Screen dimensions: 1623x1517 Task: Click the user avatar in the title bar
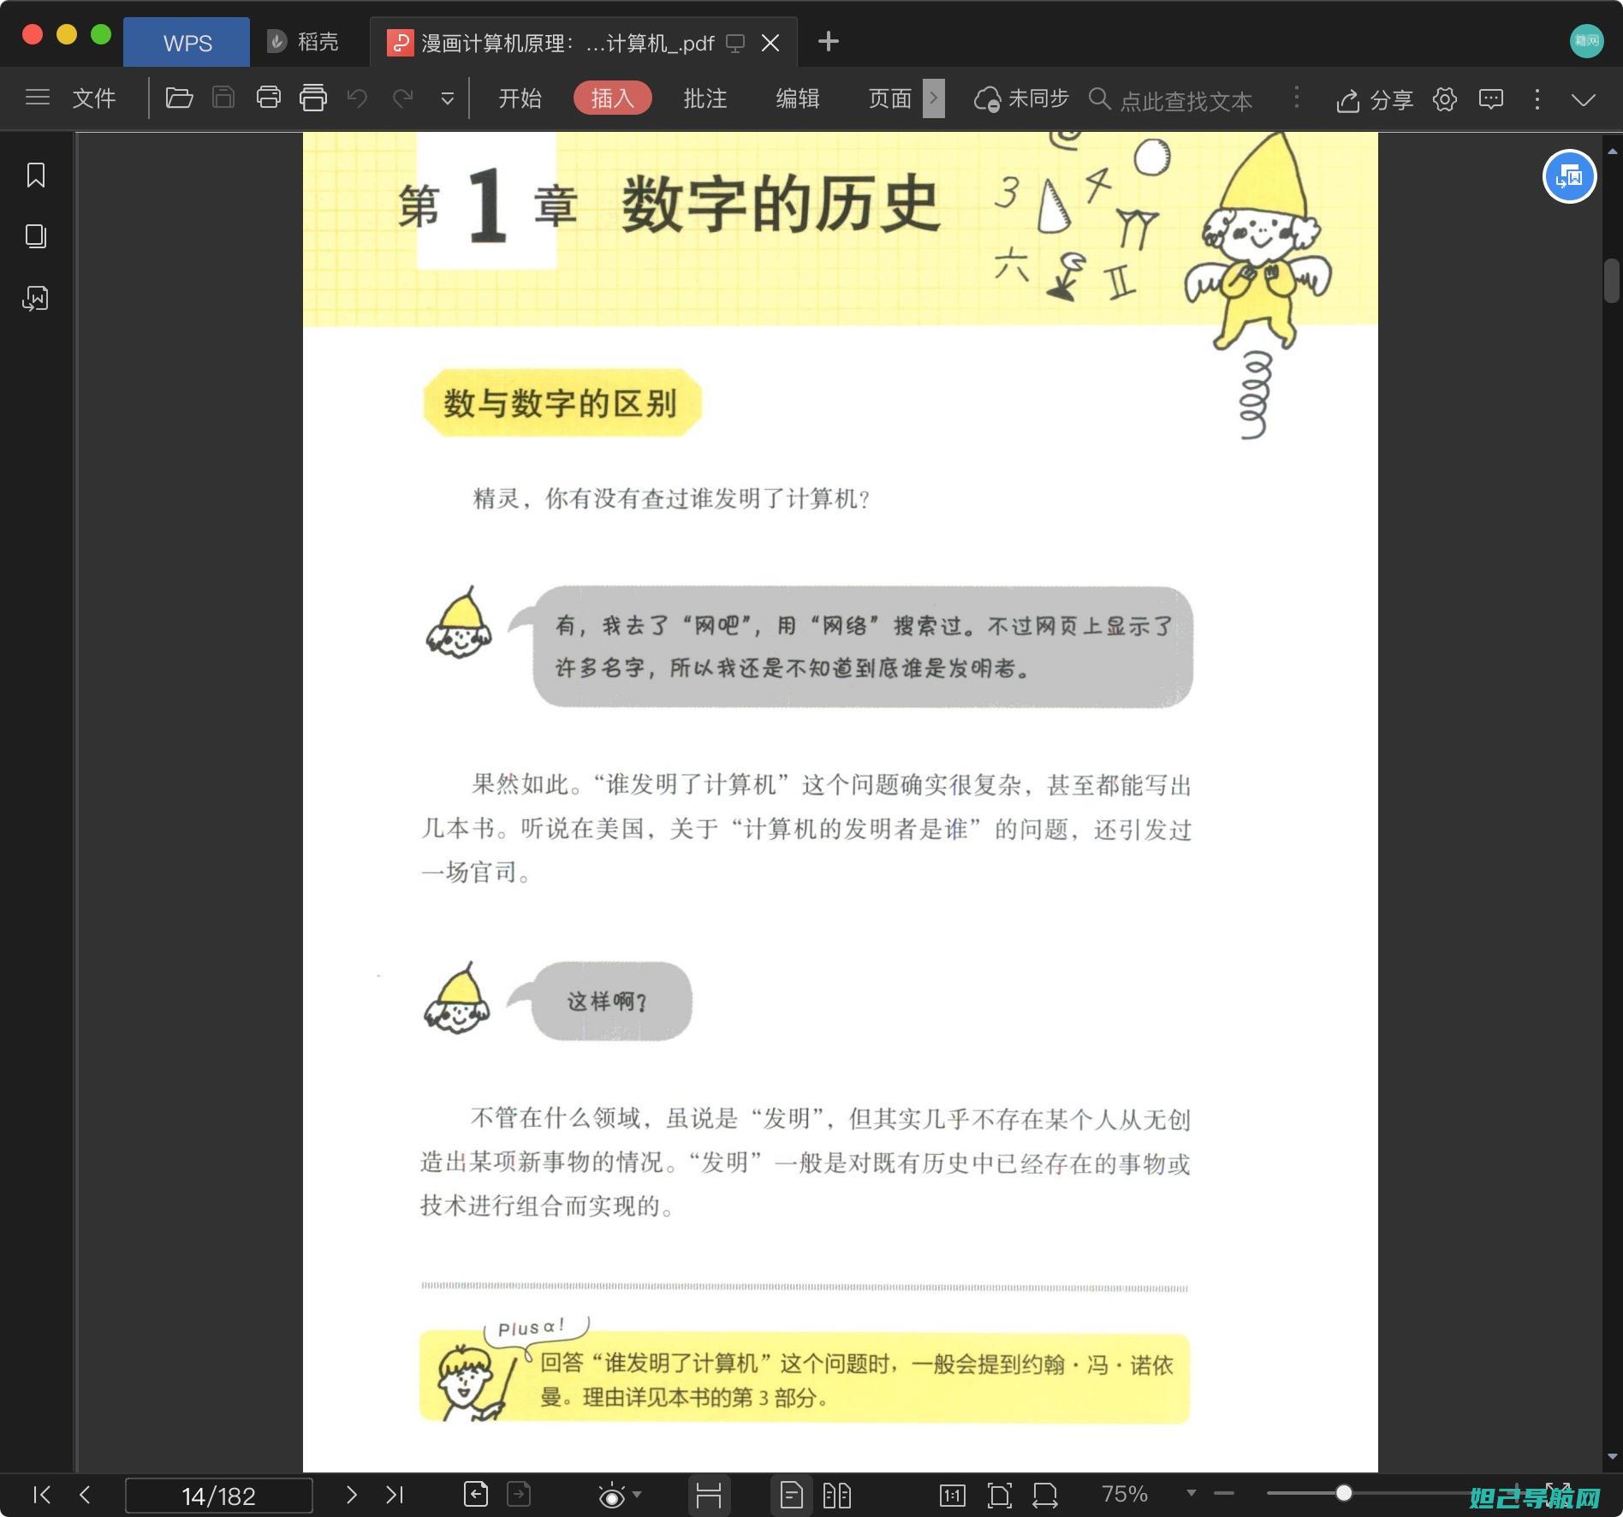tap(1587, 41)
